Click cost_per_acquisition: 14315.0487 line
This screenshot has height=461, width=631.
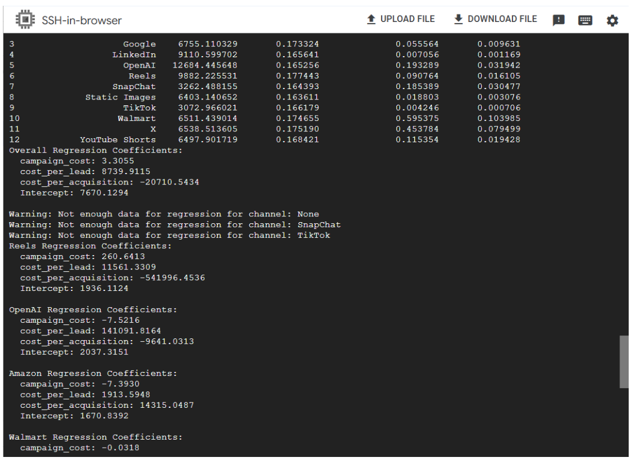[106, 405]
